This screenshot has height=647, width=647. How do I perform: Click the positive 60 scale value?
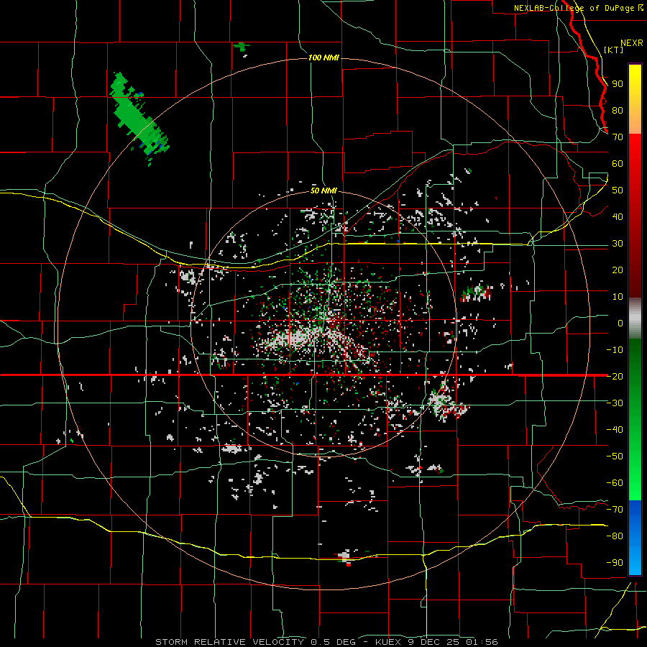[x=618, y=163]
